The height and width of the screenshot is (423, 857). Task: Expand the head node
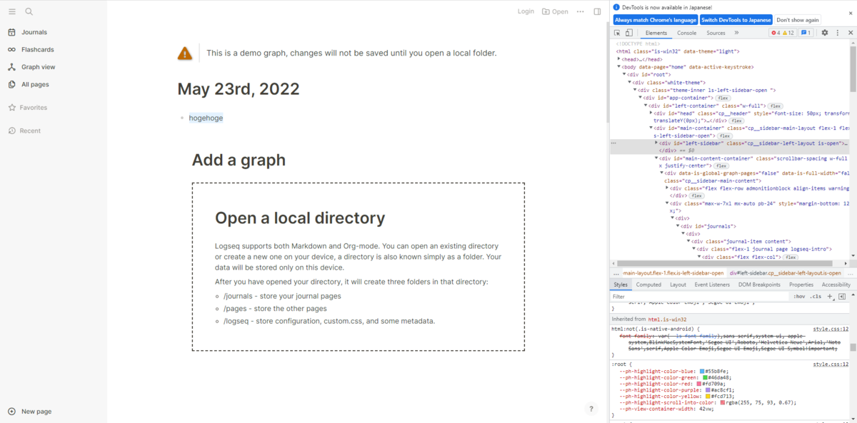pos(619,59)
